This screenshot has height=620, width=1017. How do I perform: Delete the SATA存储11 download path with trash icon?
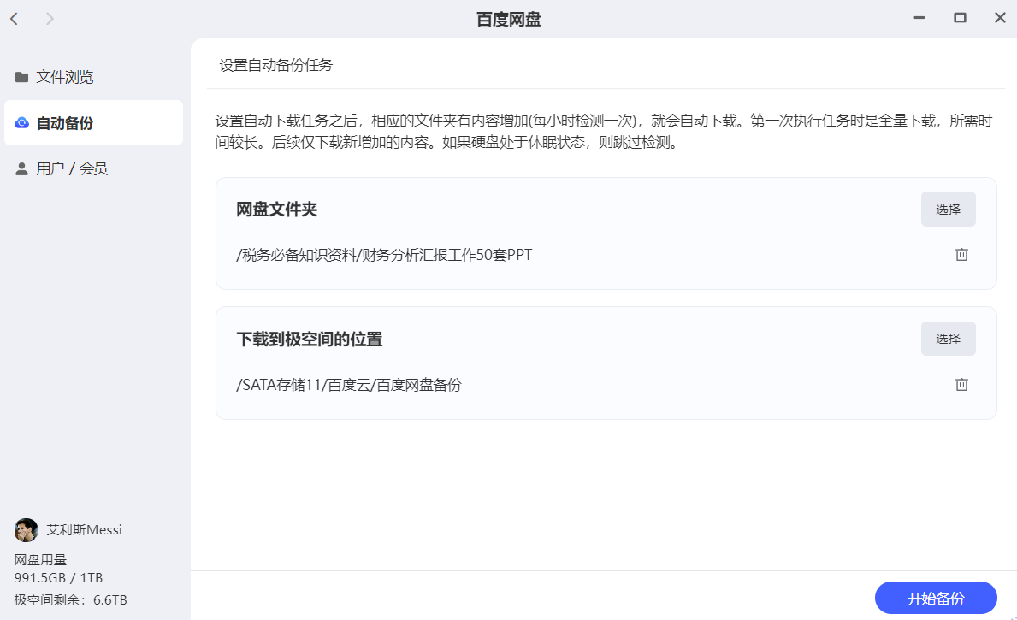point(961,385)
